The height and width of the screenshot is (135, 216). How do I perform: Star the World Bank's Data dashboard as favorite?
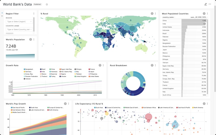pyautogui.click(x=47, y=4)
